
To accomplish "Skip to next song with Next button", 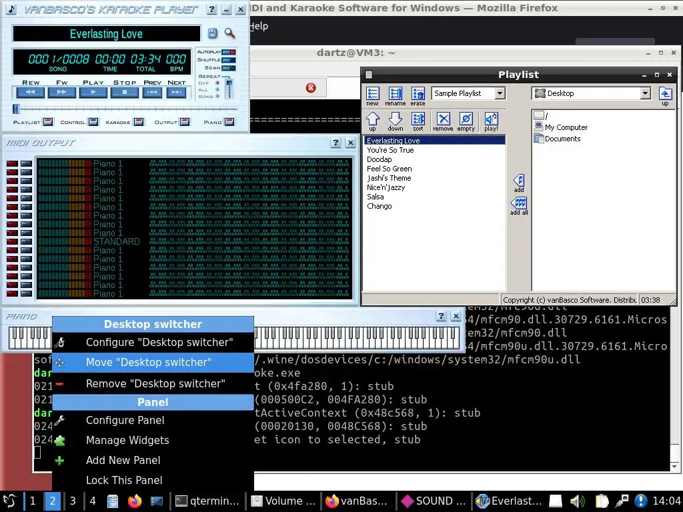I will 176,92.
